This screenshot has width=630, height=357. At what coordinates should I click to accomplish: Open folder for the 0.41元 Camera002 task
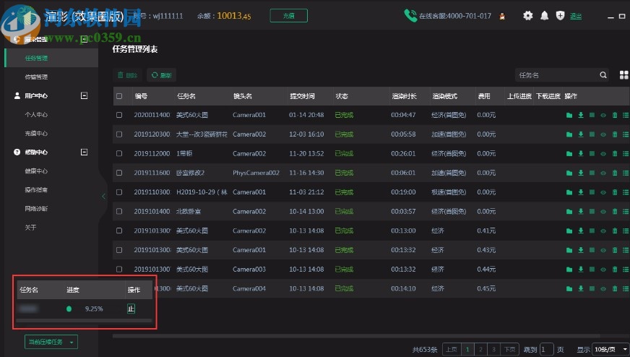[x=569, y=231]
